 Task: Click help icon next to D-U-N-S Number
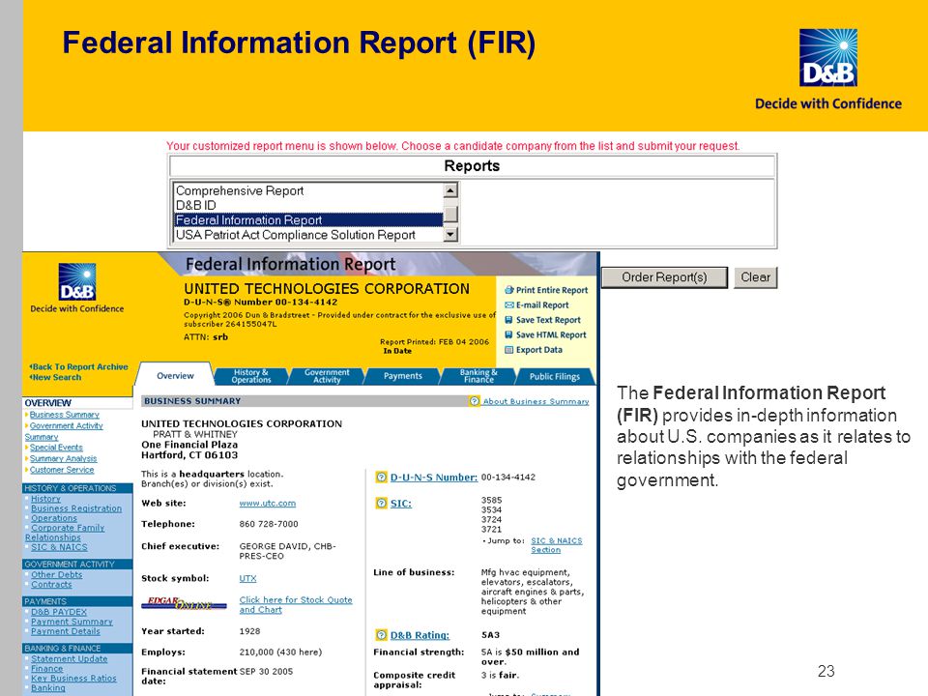382,477
